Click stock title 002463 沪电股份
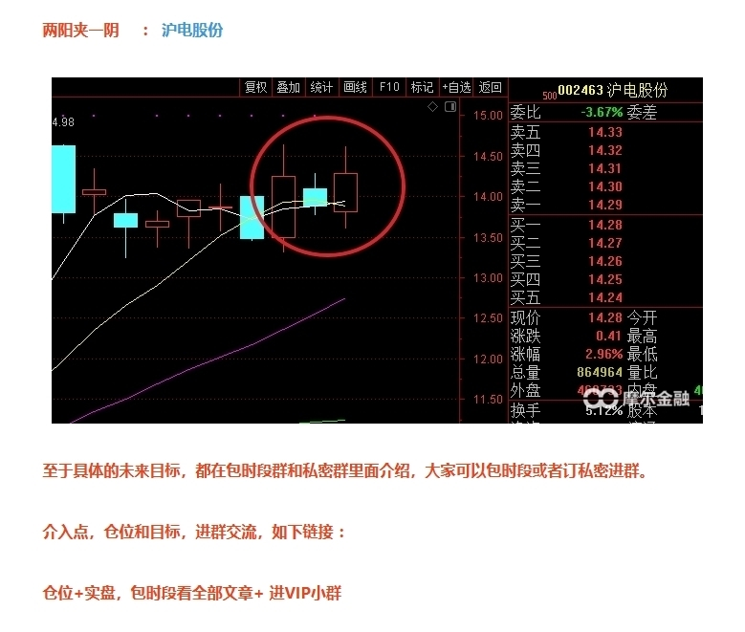The image size is (745, 632). tap(612, 90)
